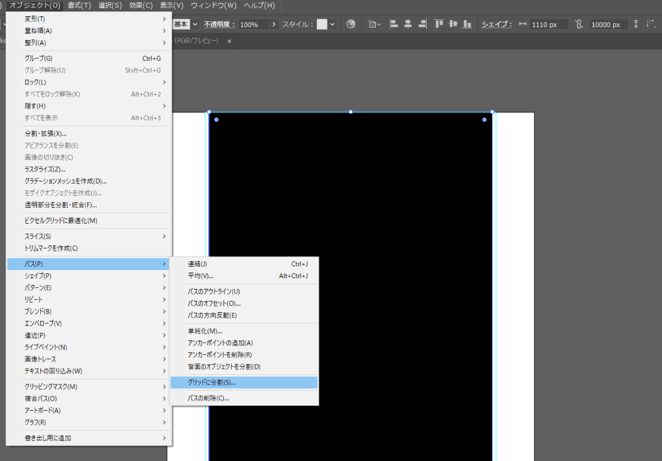Open the 書き出し用に追加 submenu

pos(88,438)
